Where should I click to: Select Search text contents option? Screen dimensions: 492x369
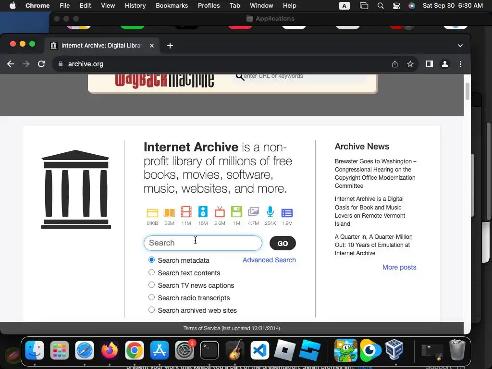[x=151, y=272]
